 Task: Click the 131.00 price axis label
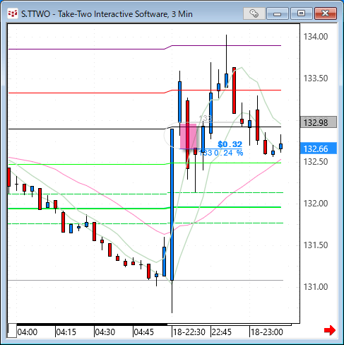coord(316,287)
